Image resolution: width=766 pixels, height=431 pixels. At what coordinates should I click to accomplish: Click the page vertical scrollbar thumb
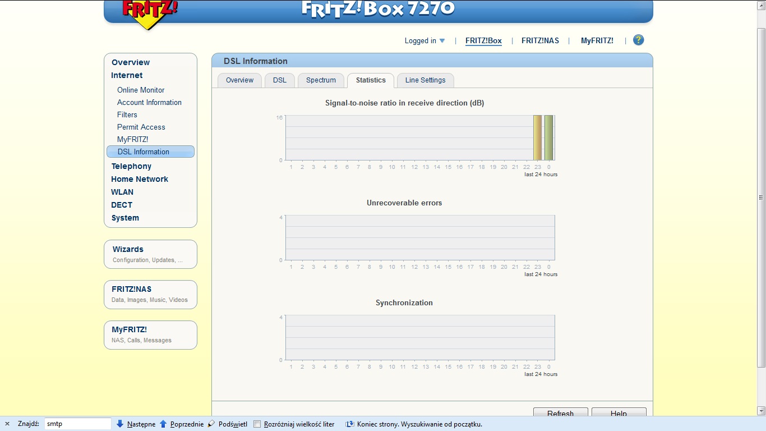tap(761, 198)
